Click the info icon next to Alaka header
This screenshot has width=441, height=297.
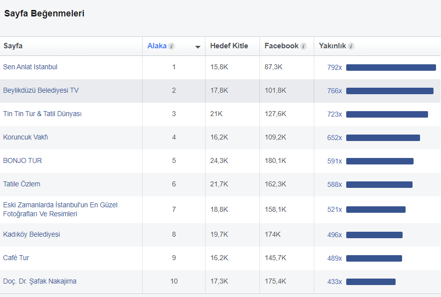click(x=171, y=45)
